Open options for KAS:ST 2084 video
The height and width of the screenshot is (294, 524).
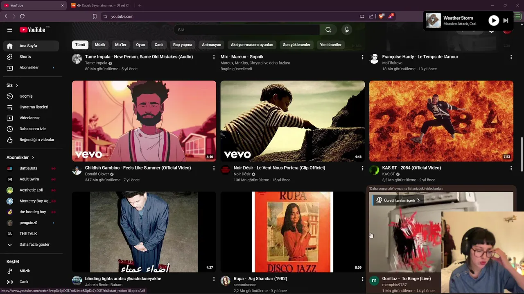(511, 168)
